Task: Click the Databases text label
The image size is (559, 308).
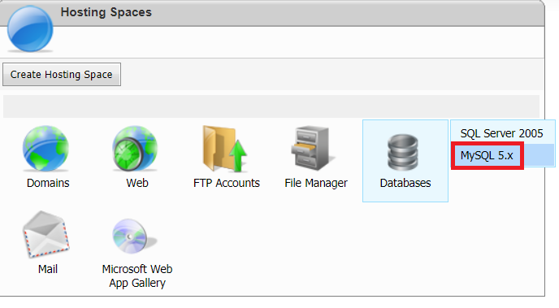Action: coord(405,183)
